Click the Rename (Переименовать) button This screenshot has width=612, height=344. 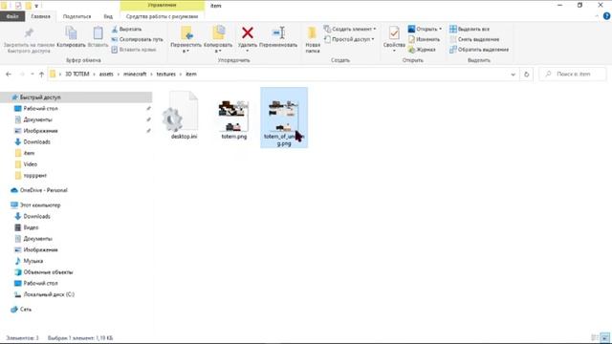tap(278, 37)
